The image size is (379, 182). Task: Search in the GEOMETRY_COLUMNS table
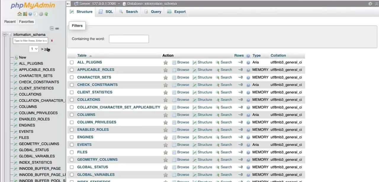[224, 160]
